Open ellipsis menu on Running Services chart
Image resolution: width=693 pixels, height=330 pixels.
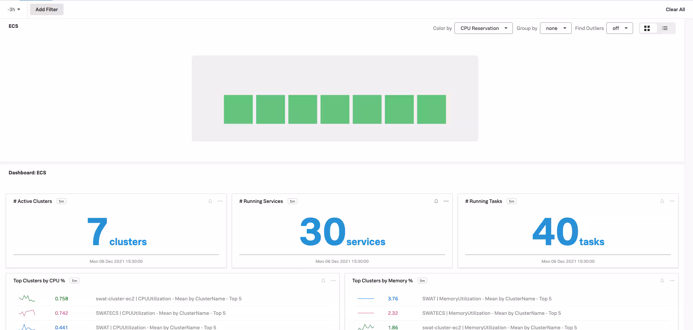click(x=446, y=201)
